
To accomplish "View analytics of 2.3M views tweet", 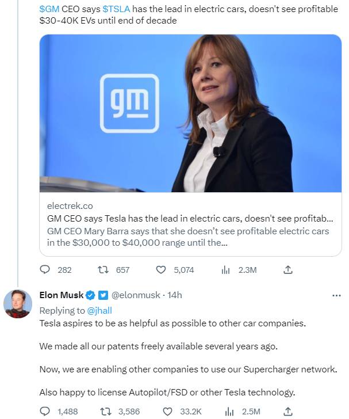I will click(226, 269).
